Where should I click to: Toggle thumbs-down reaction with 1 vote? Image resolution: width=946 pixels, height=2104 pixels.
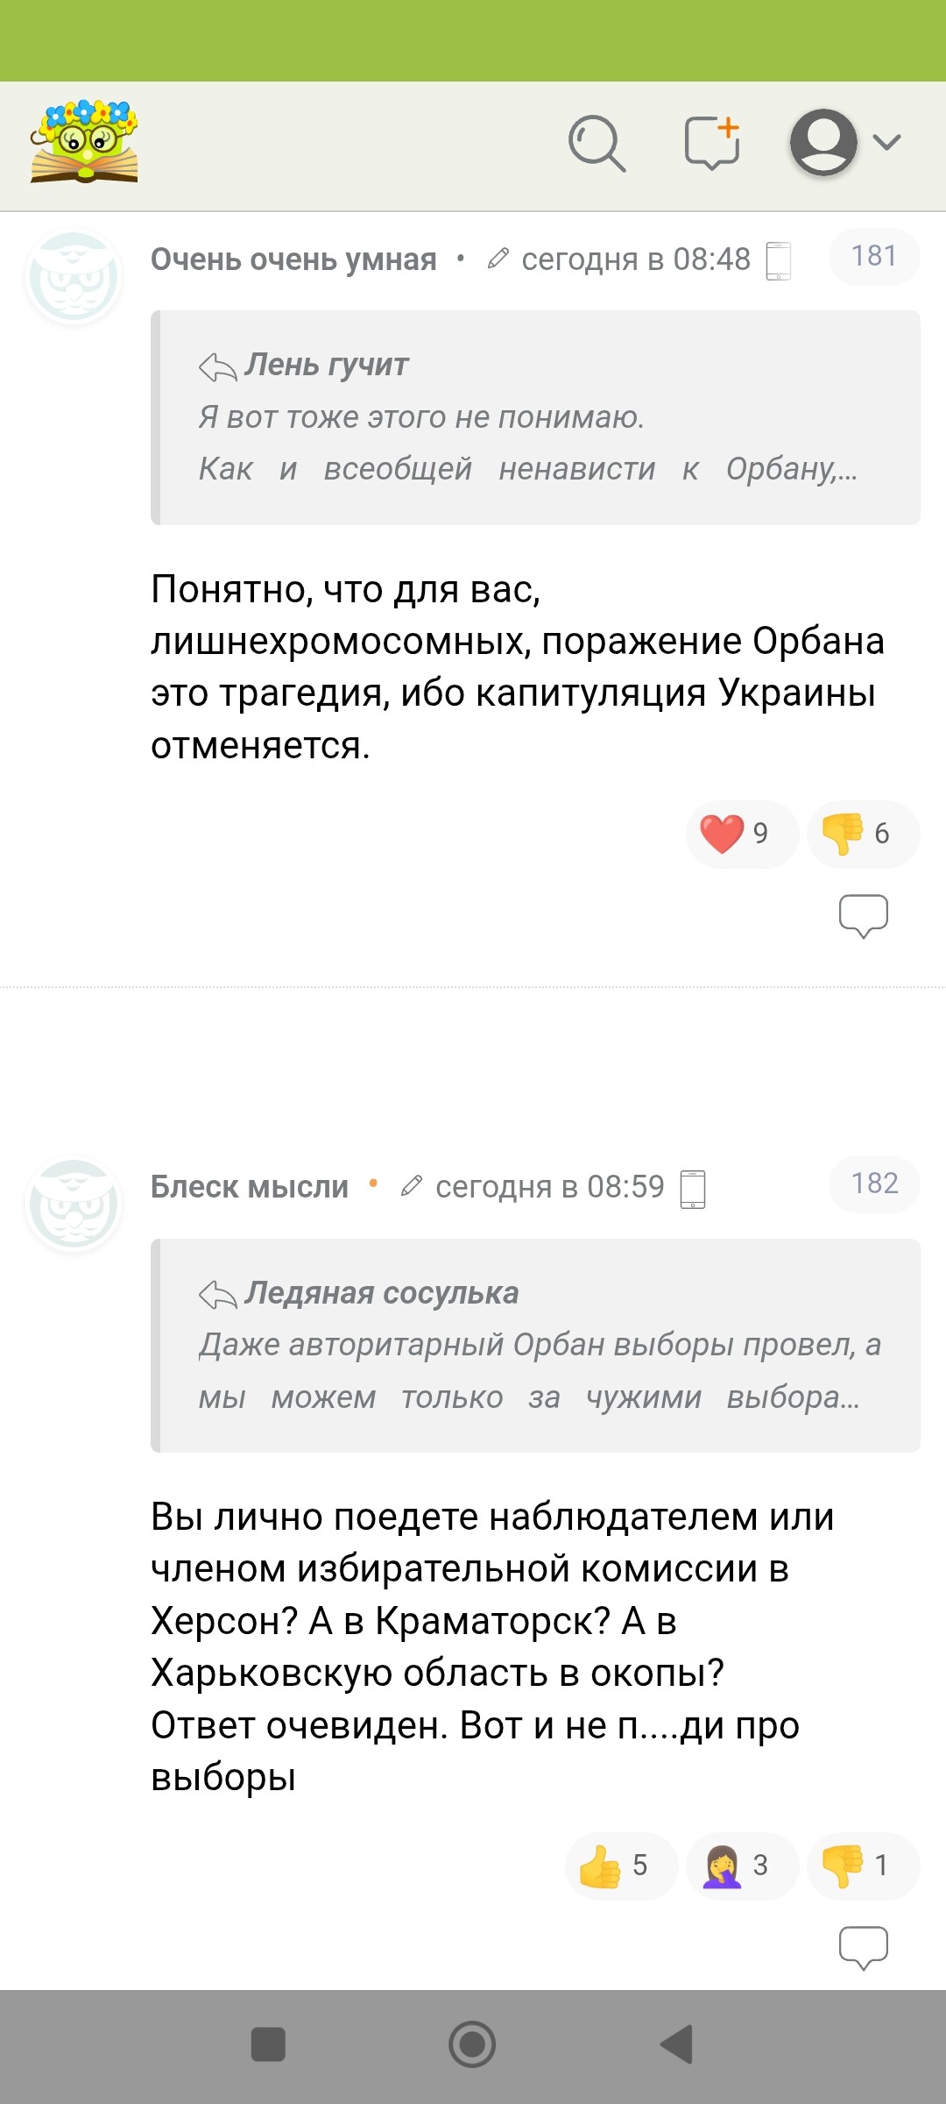pos(862,1866)
